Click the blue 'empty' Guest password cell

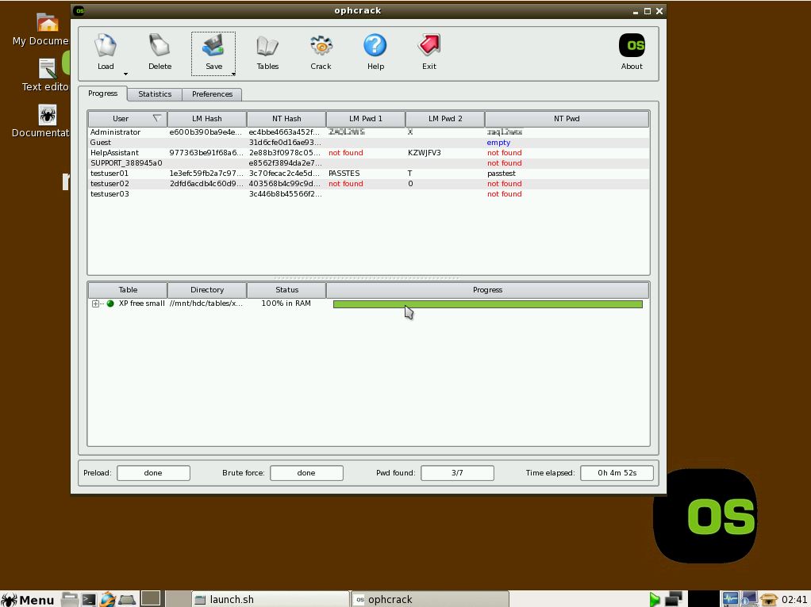[x=498, y=143]
